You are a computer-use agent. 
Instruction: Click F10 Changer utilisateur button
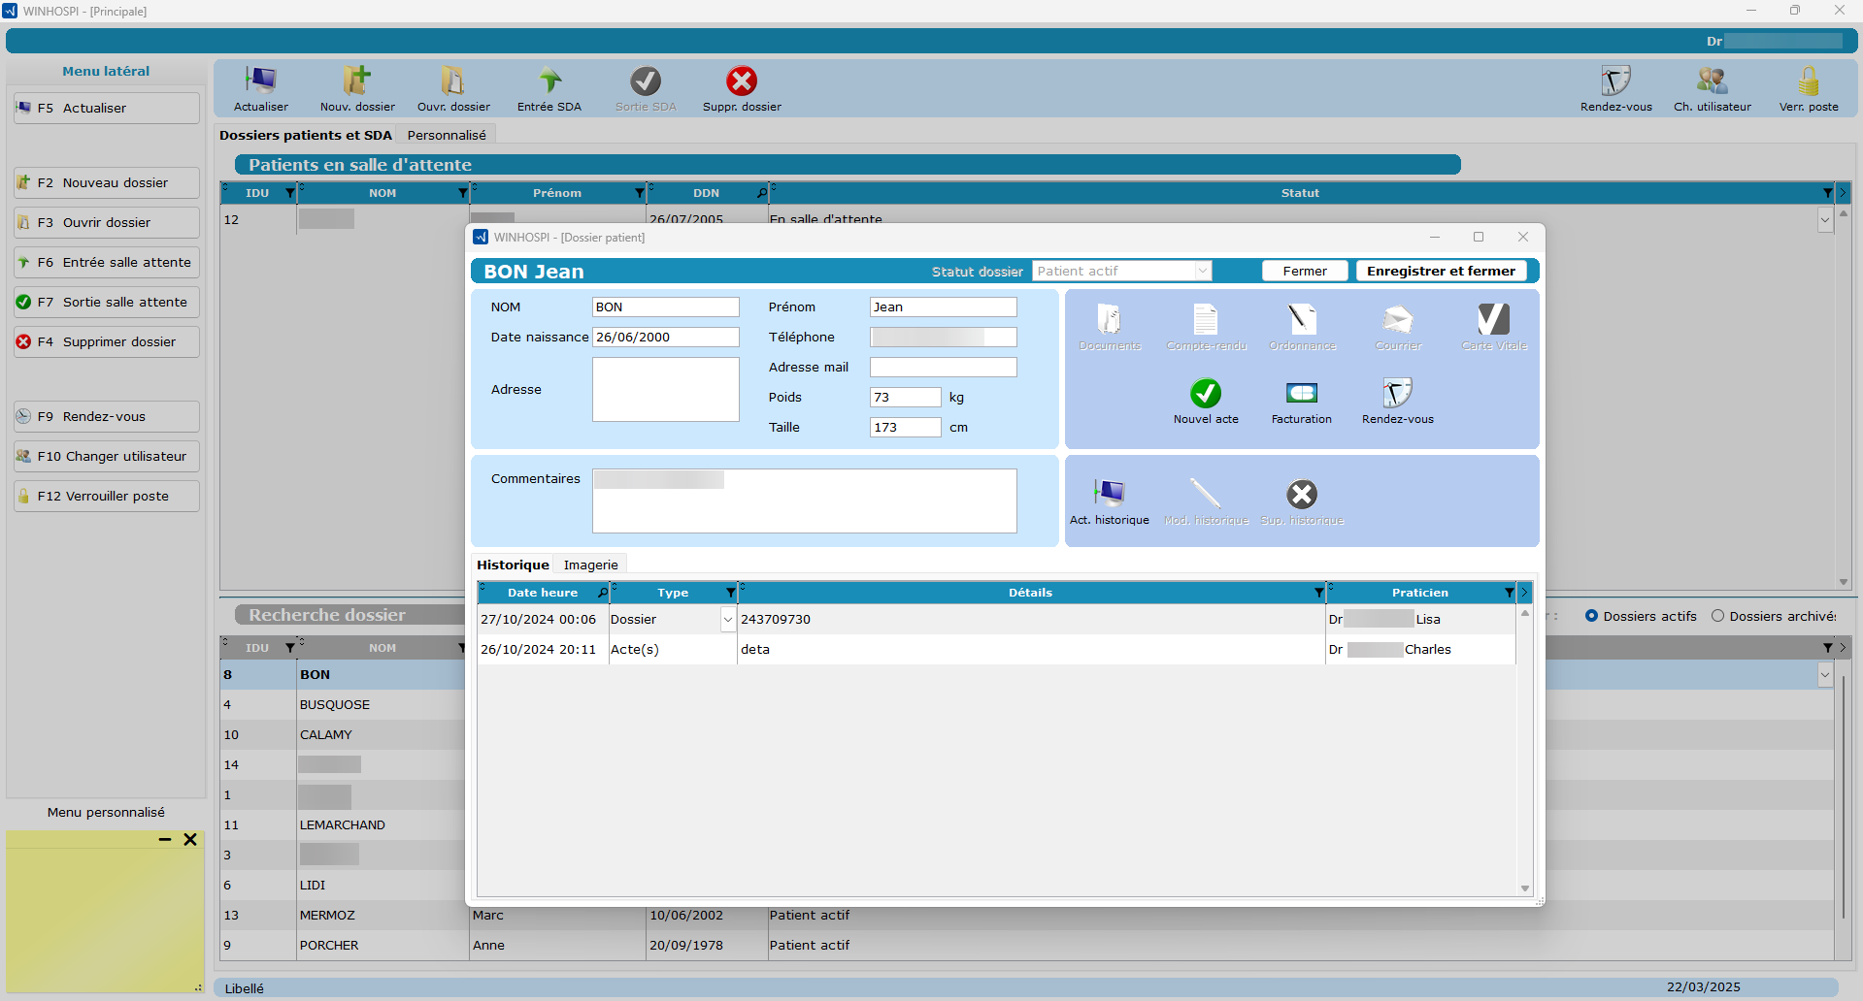[x=107, y=456]
